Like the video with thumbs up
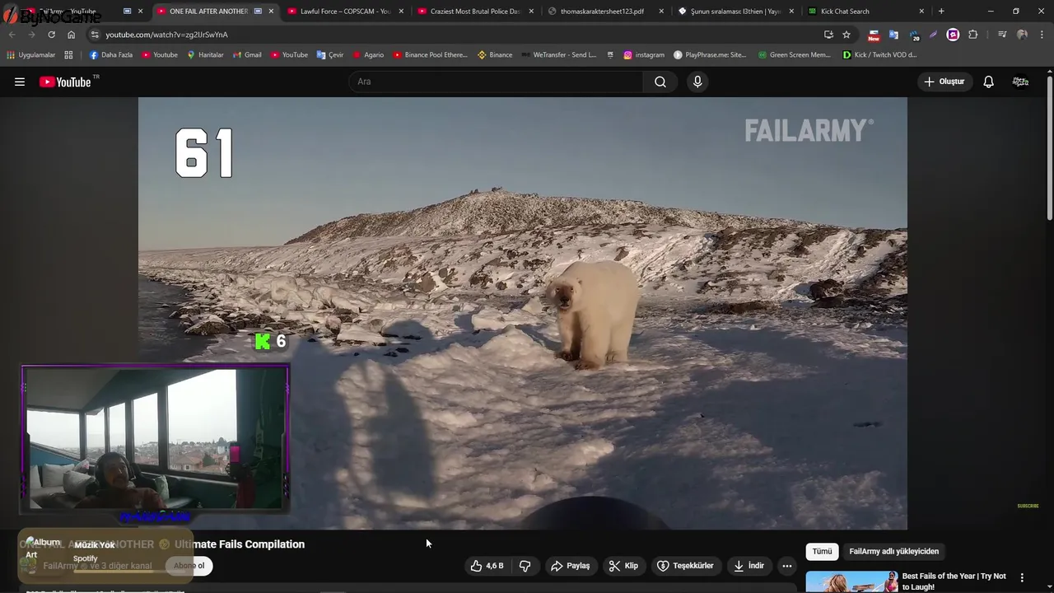The image size is (1054, 593). [487, 566]
